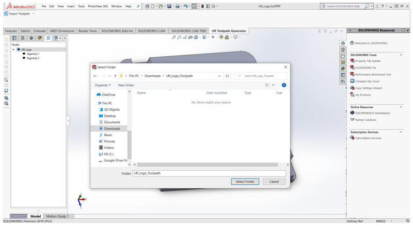Open the SOLIDWORKS Options gear icon
This screenshot has height=226, width=413.
point(213,6)
